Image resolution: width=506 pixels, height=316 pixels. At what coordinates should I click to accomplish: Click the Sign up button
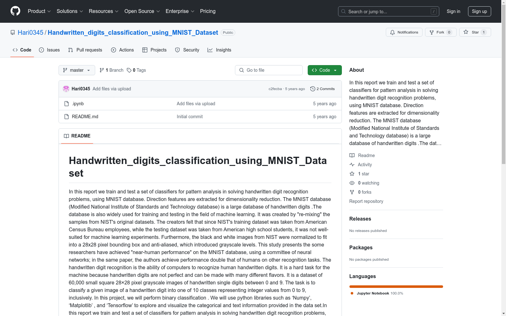coord(479,11)
